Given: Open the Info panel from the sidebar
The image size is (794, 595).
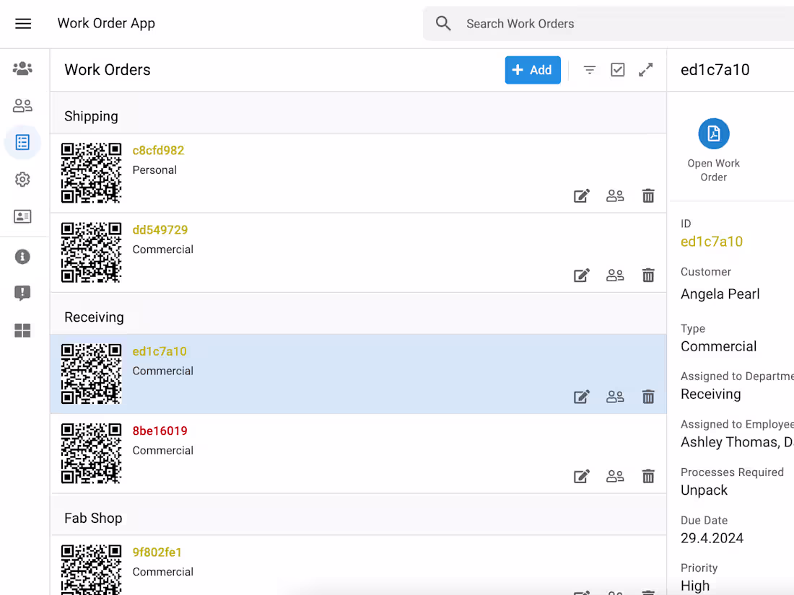Looking at the screenshot, I should pyautogui.click(x=22, y=256).
